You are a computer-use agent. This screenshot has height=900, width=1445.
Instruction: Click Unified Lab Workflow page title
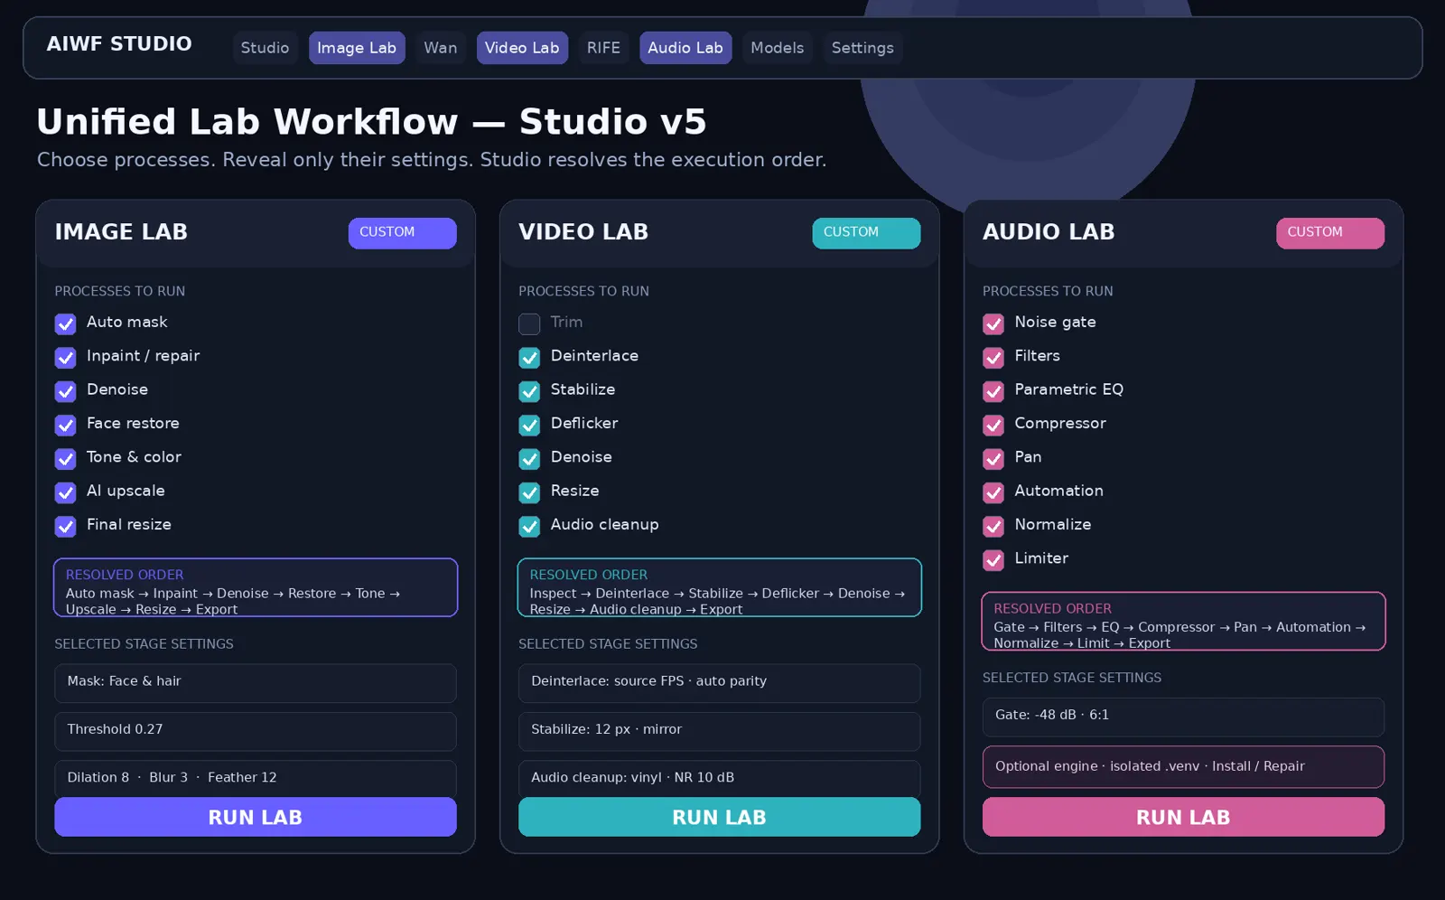pyautogui.click(x=371, y=122)
